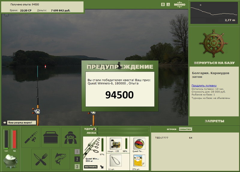Click ВЕРНУТЬСЯ НА БАЗУ button
Screen dimensions: 240x172
click(x=214, y=63)
